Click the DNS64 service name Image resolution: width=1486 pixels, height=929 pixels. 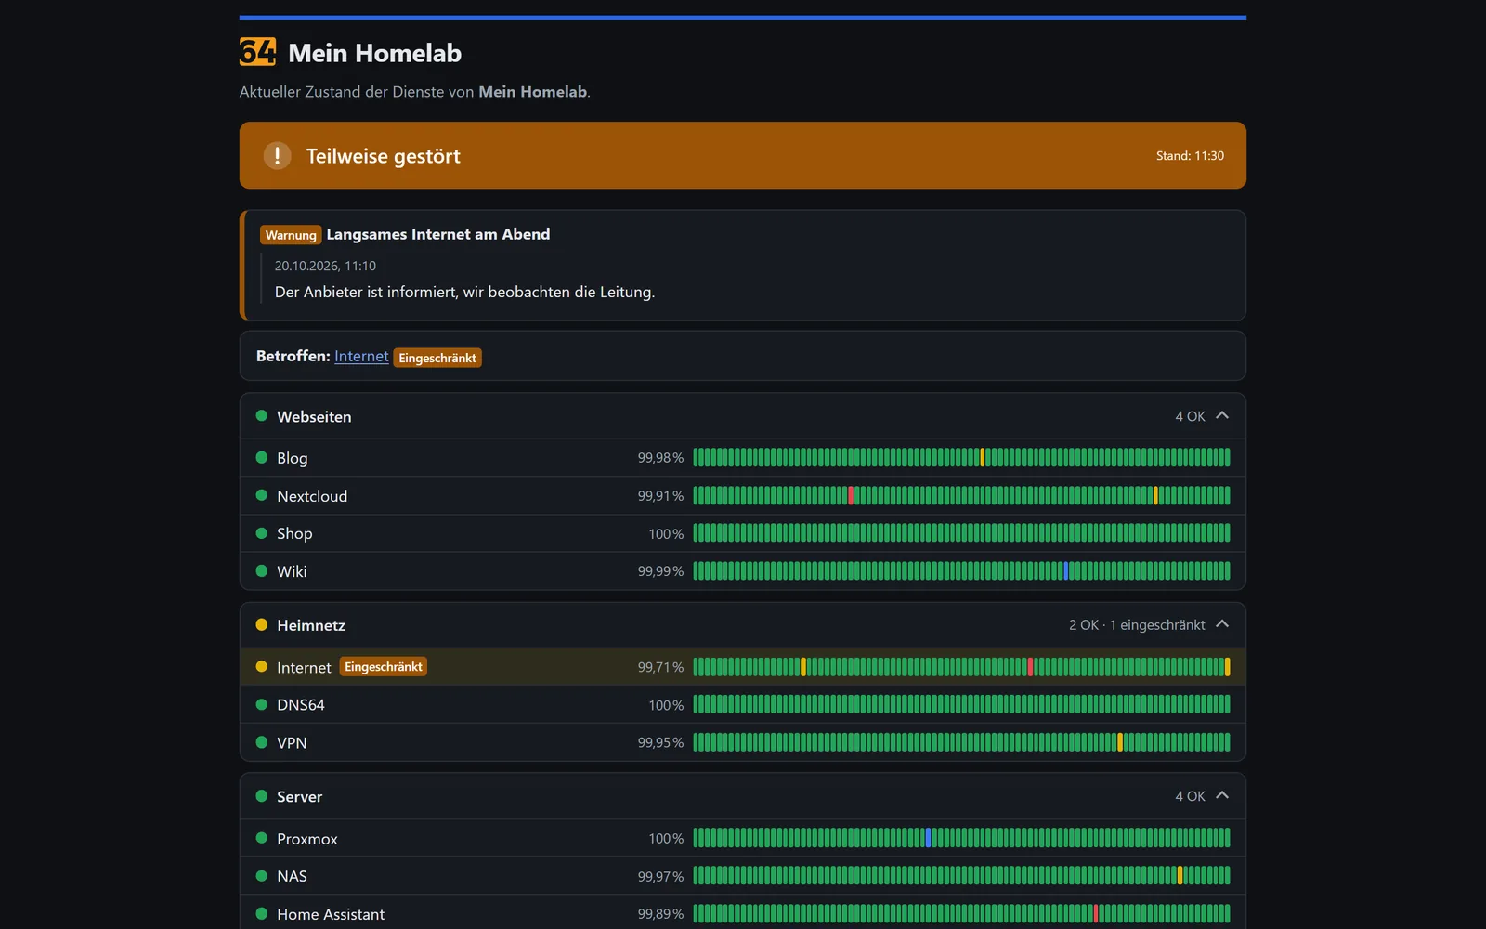301,704
